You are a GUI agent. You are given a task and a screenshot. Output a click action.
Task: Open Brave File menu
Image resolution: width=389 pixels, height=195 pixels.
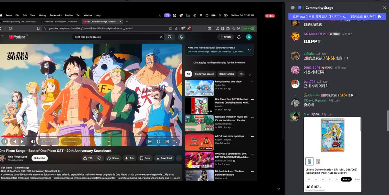pos(17,15)
